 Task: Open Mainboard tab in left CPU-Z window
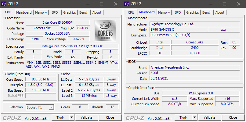pyautogui.click(x=24, y=12)
